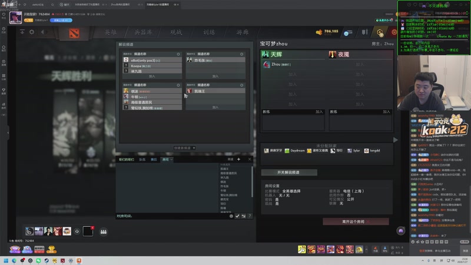471x265 pixels.
Task: Click the purple round floating chat icon
Action: [x=401, y=231]
